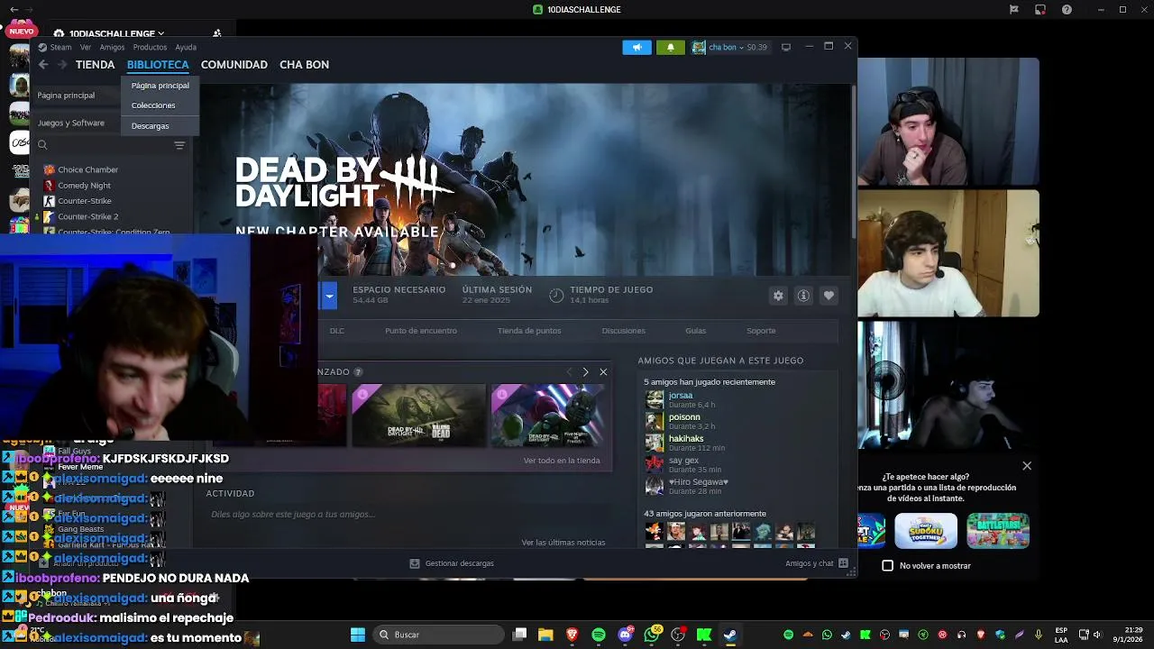Launch the Battletabs activity thumbnail

(x=998, y=531)
